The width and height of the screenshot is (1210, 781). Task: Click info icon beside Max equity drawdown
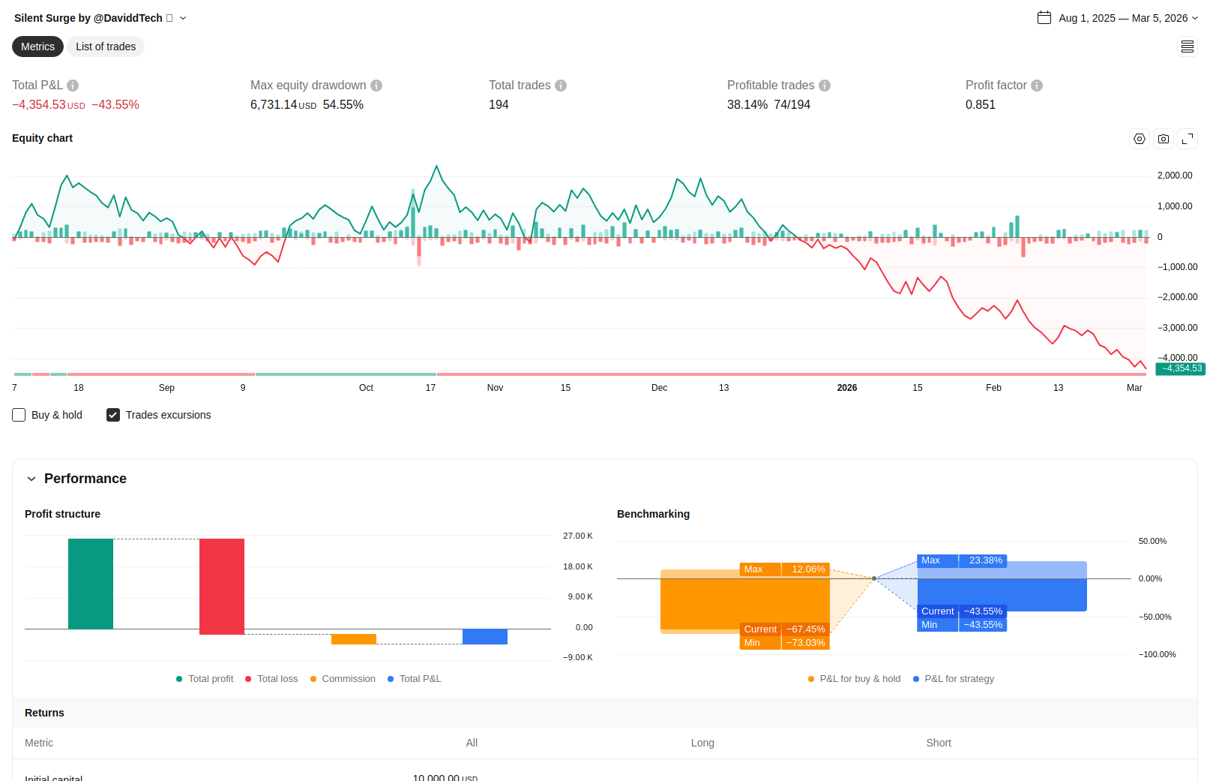click(376, 86)
